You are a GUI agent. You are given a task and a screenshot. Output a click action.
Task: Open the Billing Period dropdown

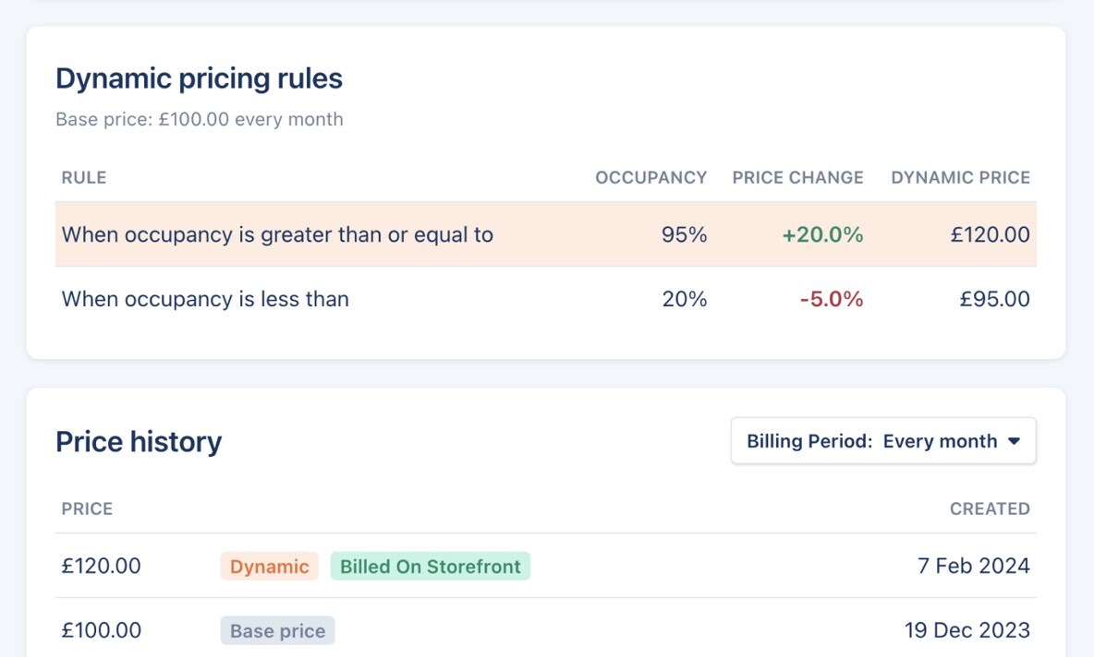click(x=882, y=441)
